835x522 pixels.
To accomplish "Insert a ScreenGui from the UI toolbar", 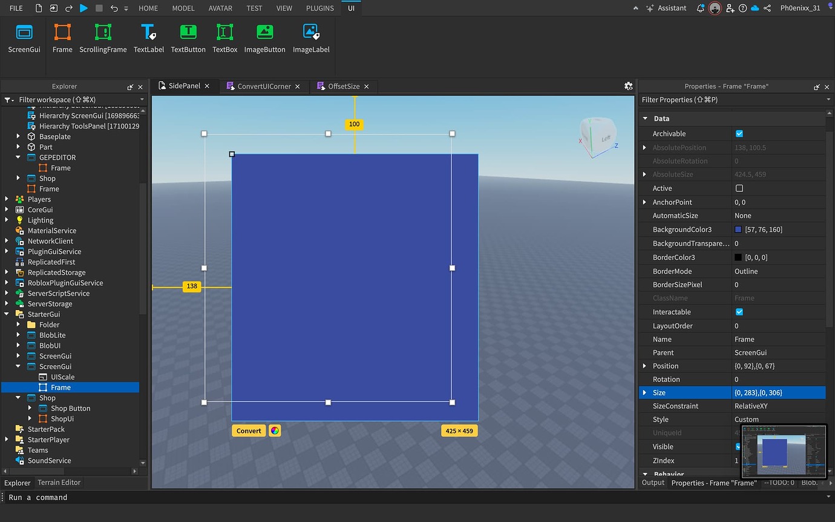I will tap(24, 36).
